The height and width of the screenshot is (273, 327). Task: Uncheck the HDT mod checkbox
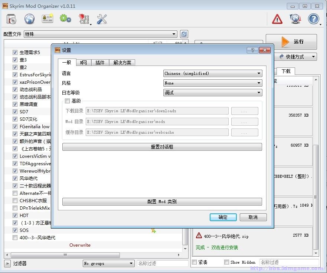15,215
